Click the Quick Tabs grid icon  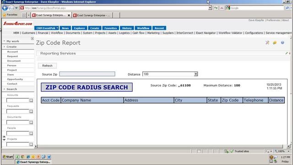coord(24,15)
